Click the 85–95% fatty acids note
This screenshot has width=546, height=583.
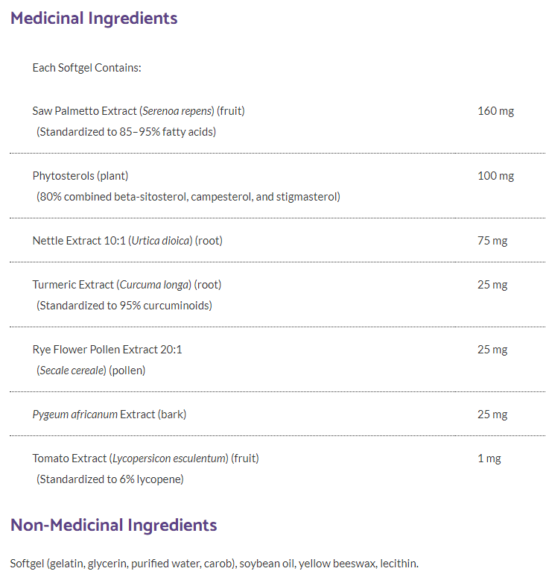click(126, 132)
